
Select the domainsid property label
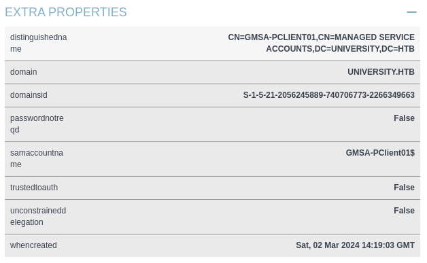(29, 95)
